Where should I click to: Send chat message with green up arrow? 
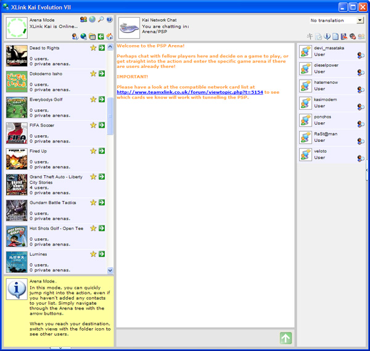(x=286, y=338)
